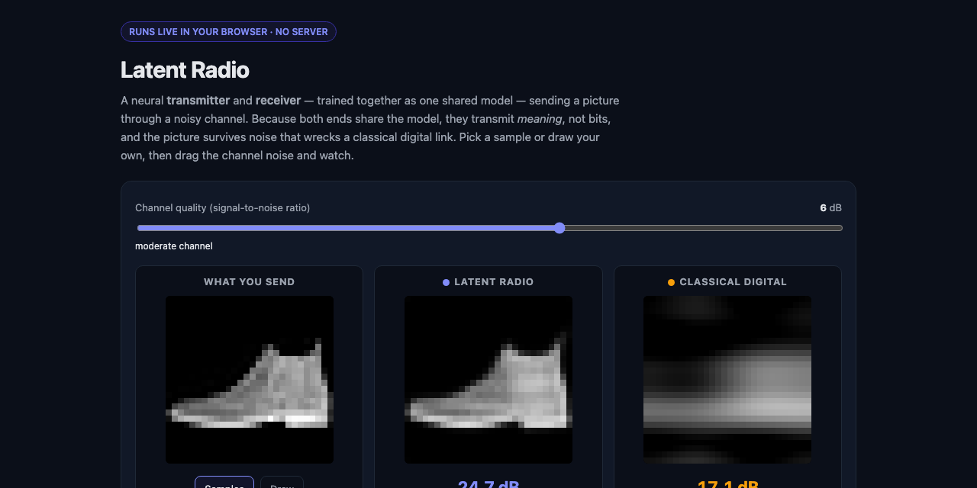Click the italic word 'meaning' in the description
The image size is (977, 488).
[x=540, y=119]
